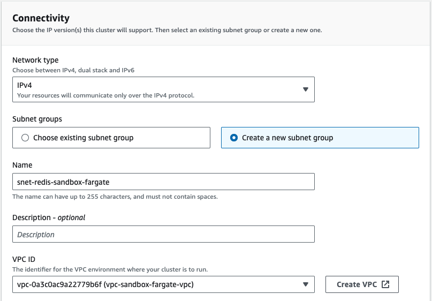Click the Name field label
This screenshot has height=301, width=432.
22,165
